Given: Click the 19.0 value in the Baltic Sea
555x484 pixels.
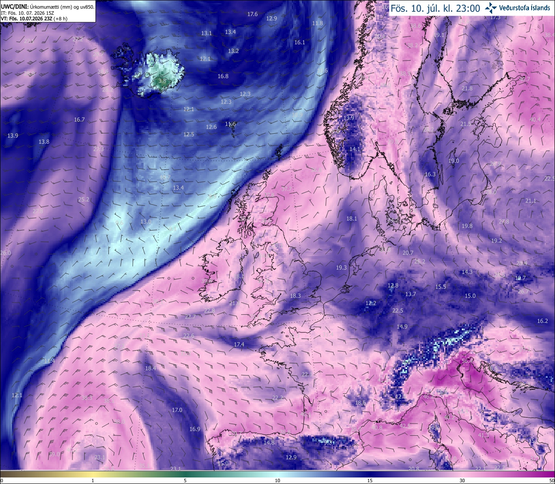Looking at the screenshot, I should point(454,161).
